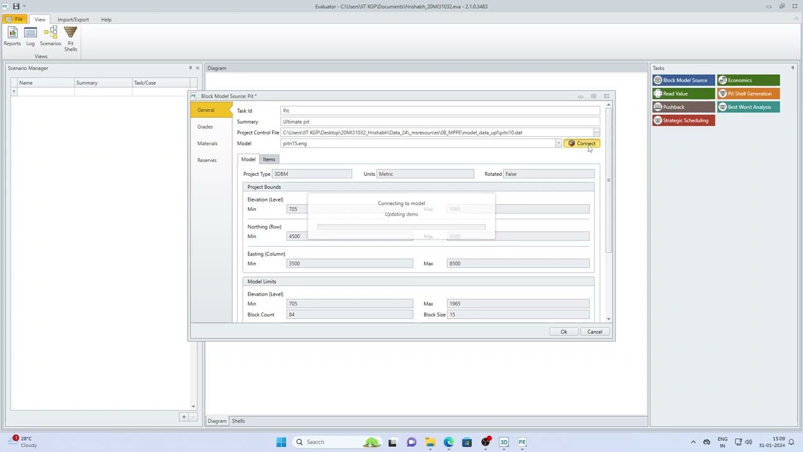Open the Pit Shells view
This screenshot has width=803, height=452.
tap(70, 39)
